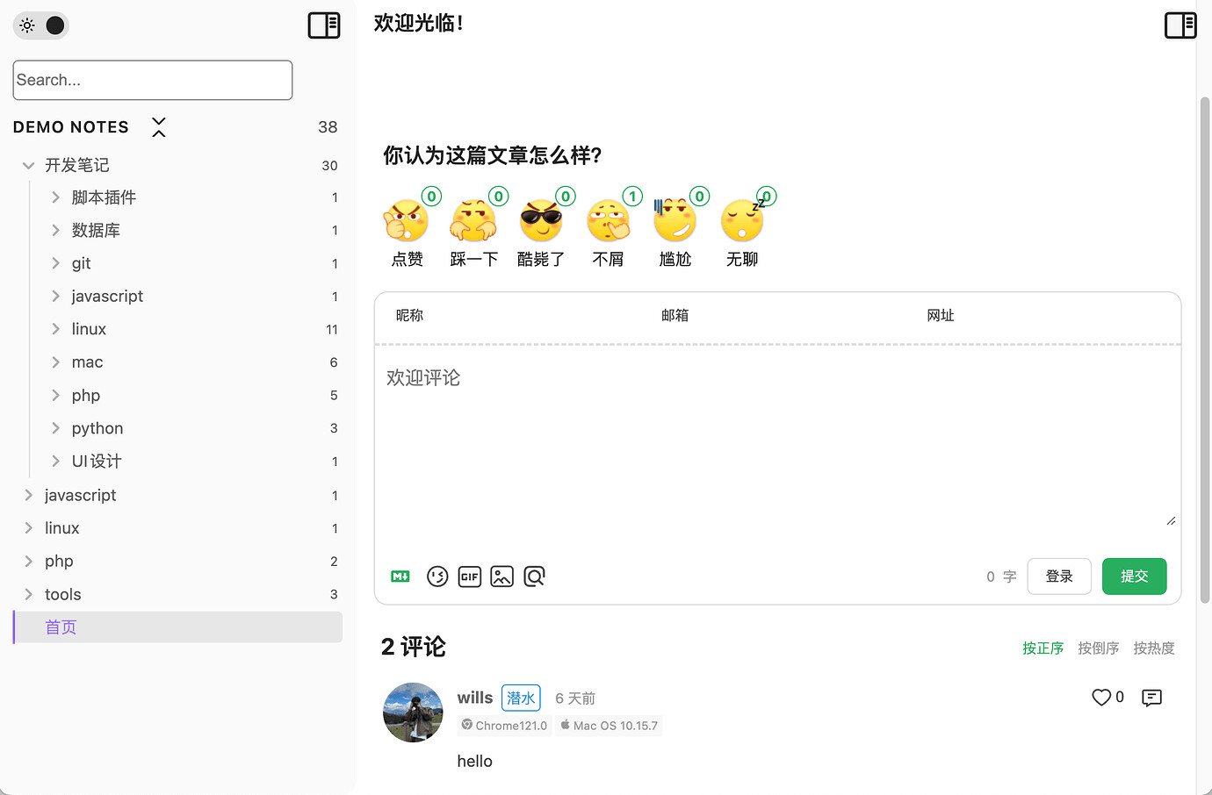Reply to wills' comment

pos(1151,698)
